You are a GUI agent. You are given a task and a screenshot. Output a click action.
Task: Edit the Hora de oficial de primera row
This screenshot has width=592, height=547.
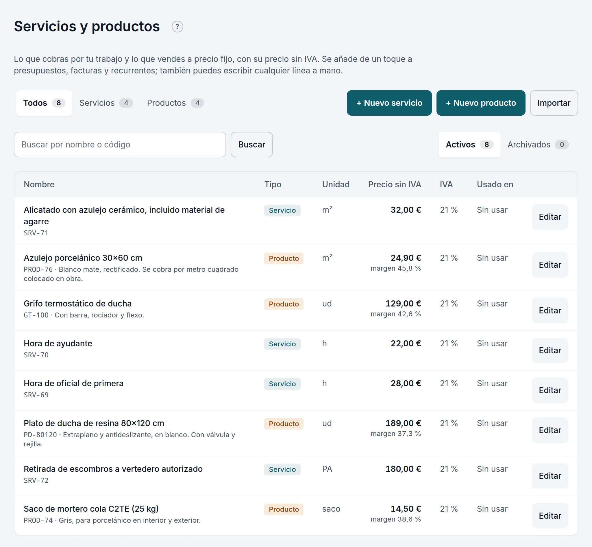pos(550,390)
